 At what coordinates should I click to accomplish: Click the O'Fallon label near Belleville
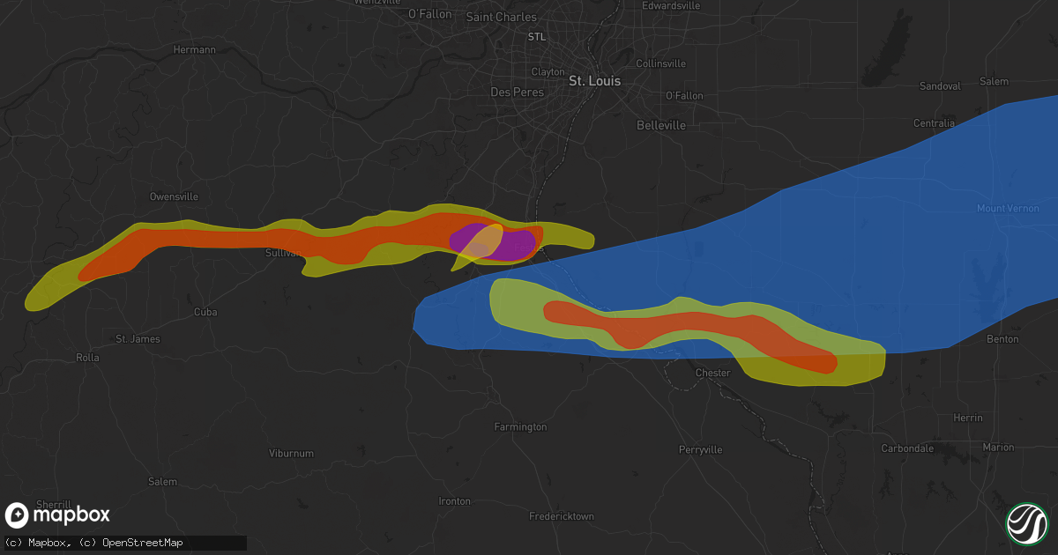[684, 95]
